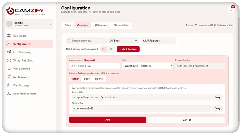Open the All AI Features dropdown
Image resolution: width=241 pixels, height=136 pixels.
click(x=158, y=41)
